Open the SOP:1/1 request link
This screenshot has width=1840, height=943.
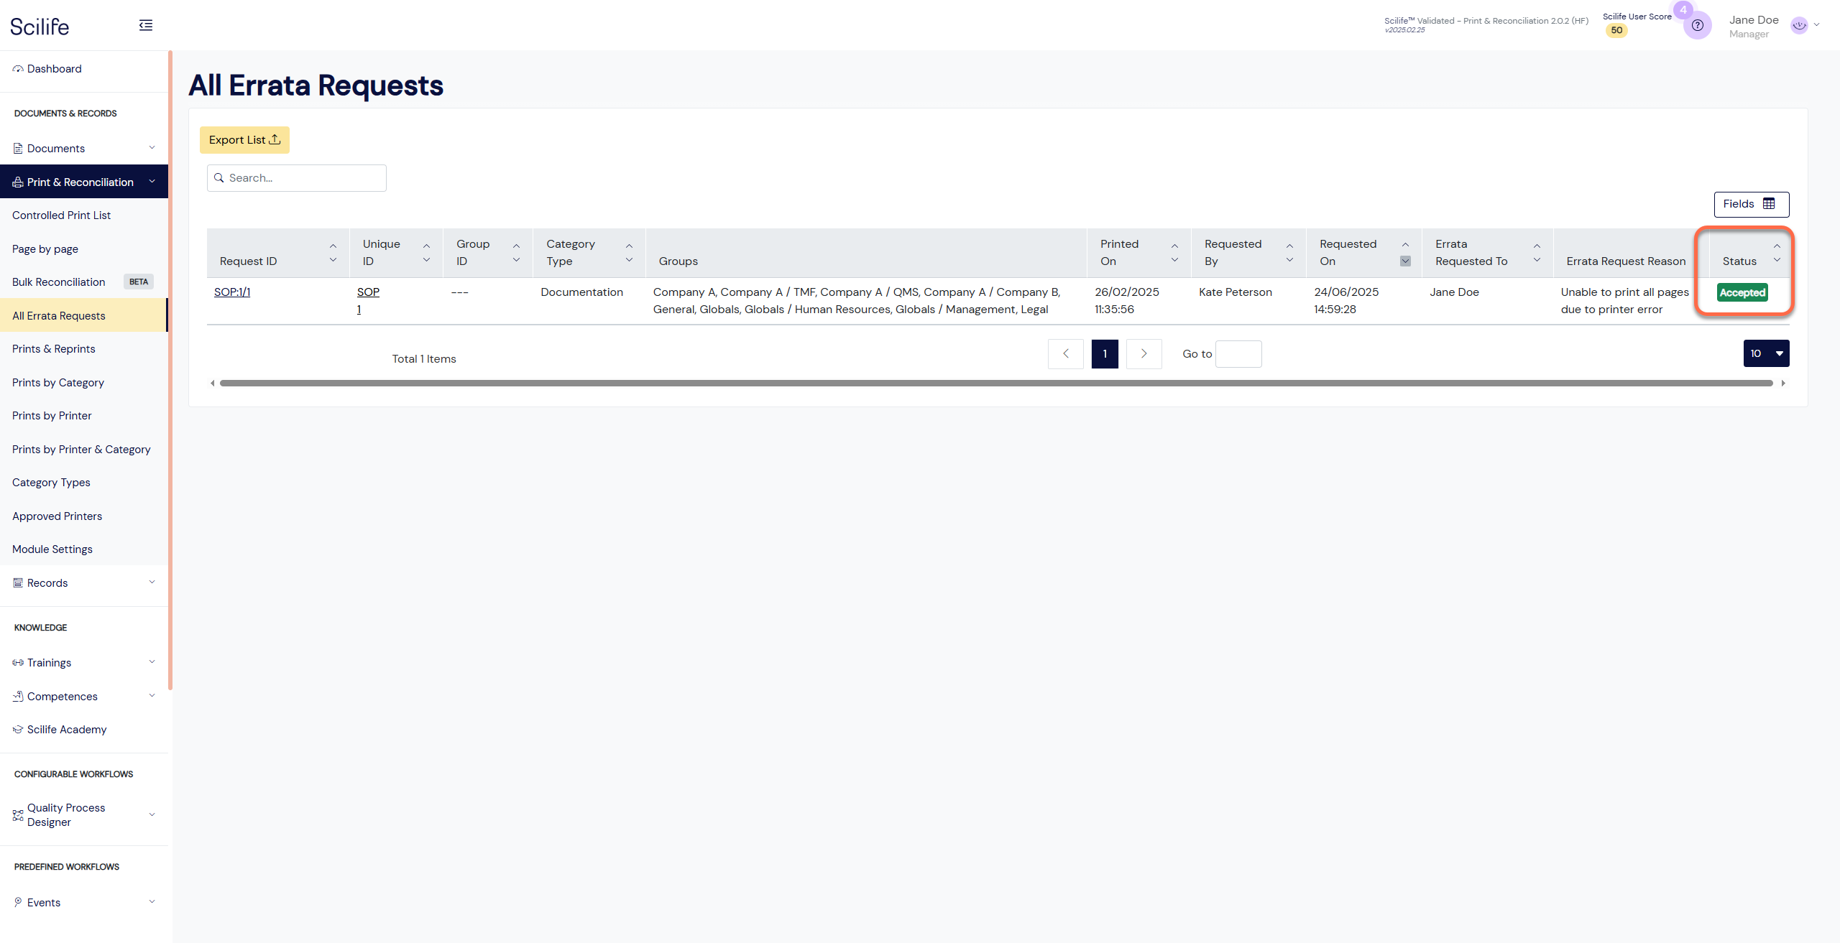(x=232, y=292)
